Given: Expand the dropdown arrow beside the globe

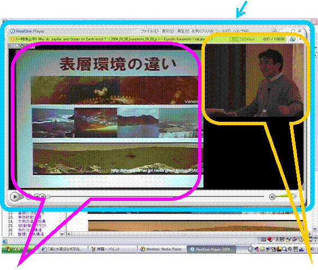Looking at the screenshot, I should coord(301,39).
